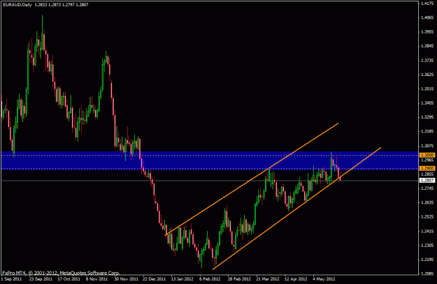Select the lower orange channel trendline
This screenshot has width=437, height=284.
click(x=296, y=209)
